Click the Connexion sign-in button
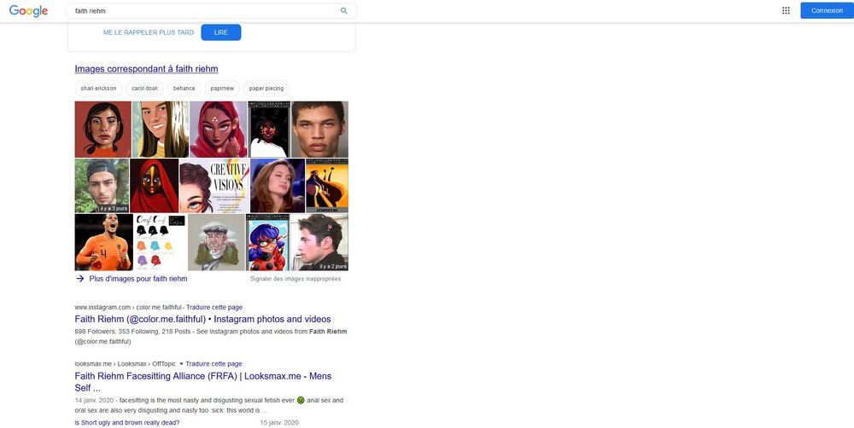The image size is (854, 428). coord(827,10)
